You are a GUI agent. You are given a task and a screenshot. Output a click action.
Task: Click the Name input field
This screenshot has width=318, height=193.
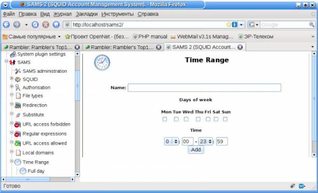click(205, 88)
